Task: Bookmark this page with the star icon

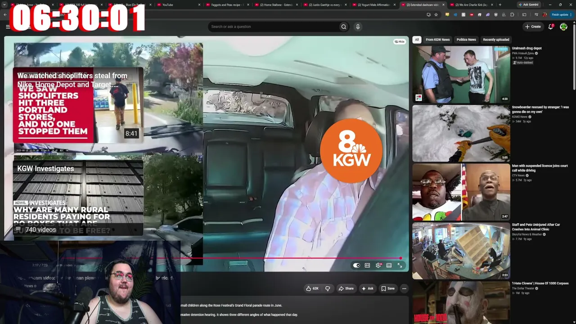Action: [436, 14]
